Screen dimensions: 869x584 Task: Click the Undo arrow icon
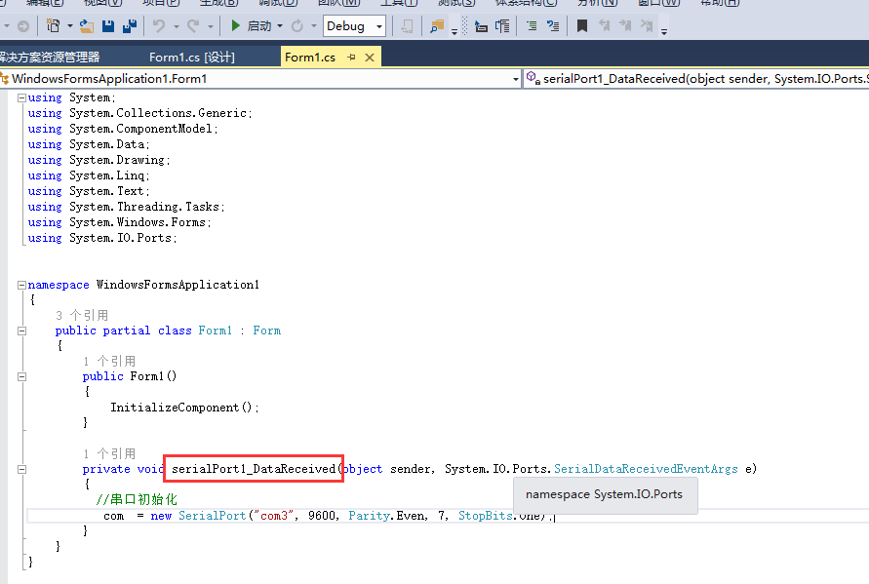pos(159,25)
